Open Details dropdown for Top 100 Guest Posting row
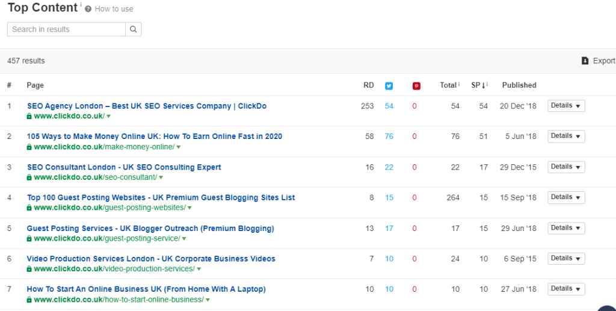This screenshot has width=616, height=311. click(566, 197)
